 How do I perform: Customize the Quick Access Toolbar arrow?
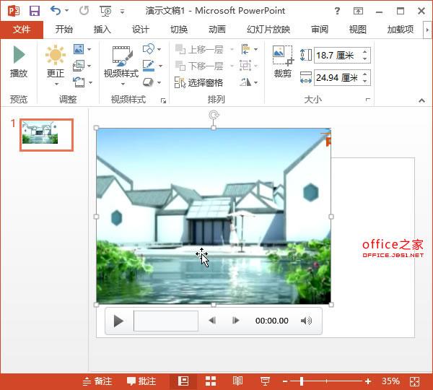tap(123, 12)
